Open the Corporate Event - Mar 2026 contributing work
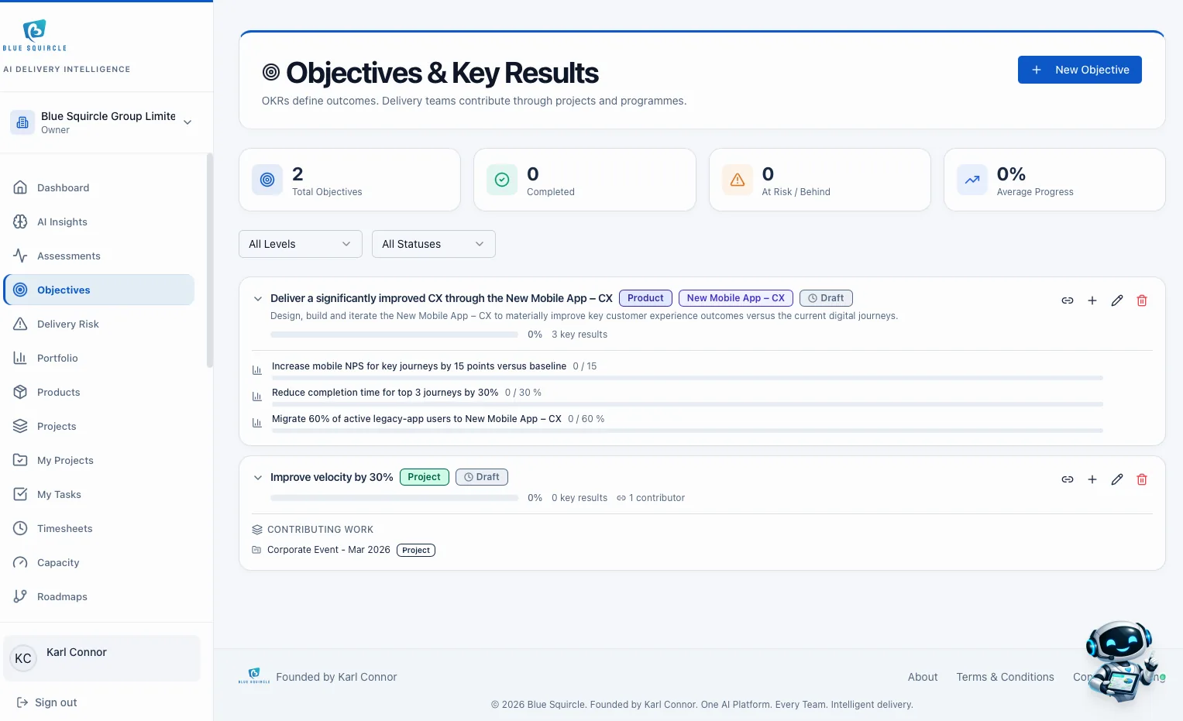Screen dimensions: 1183x721 (328, 550)
